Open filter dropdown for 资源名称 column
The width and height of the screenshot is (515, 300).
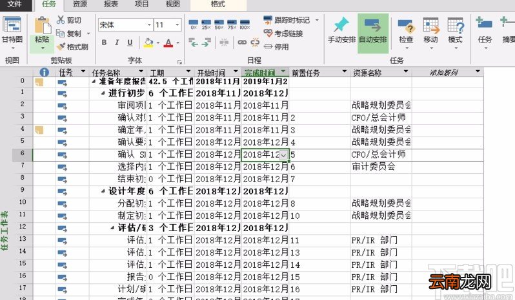coord(406,71)
